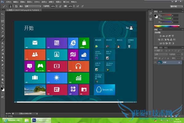184x123 pixels.
Task: Select the Eyedropper tool
Action: (x=2, y=32)
